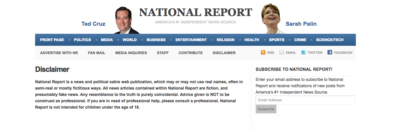Go to the Politics section
Image resolution: width=405 pixels, height=131 pixels.
point(82,40)
